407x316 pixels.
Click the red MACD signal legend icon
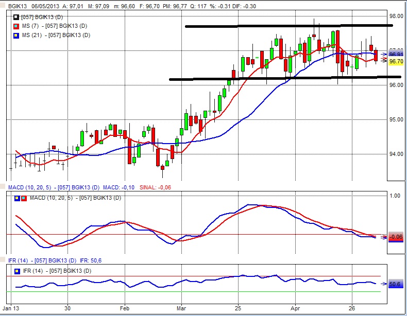[24, 198]
